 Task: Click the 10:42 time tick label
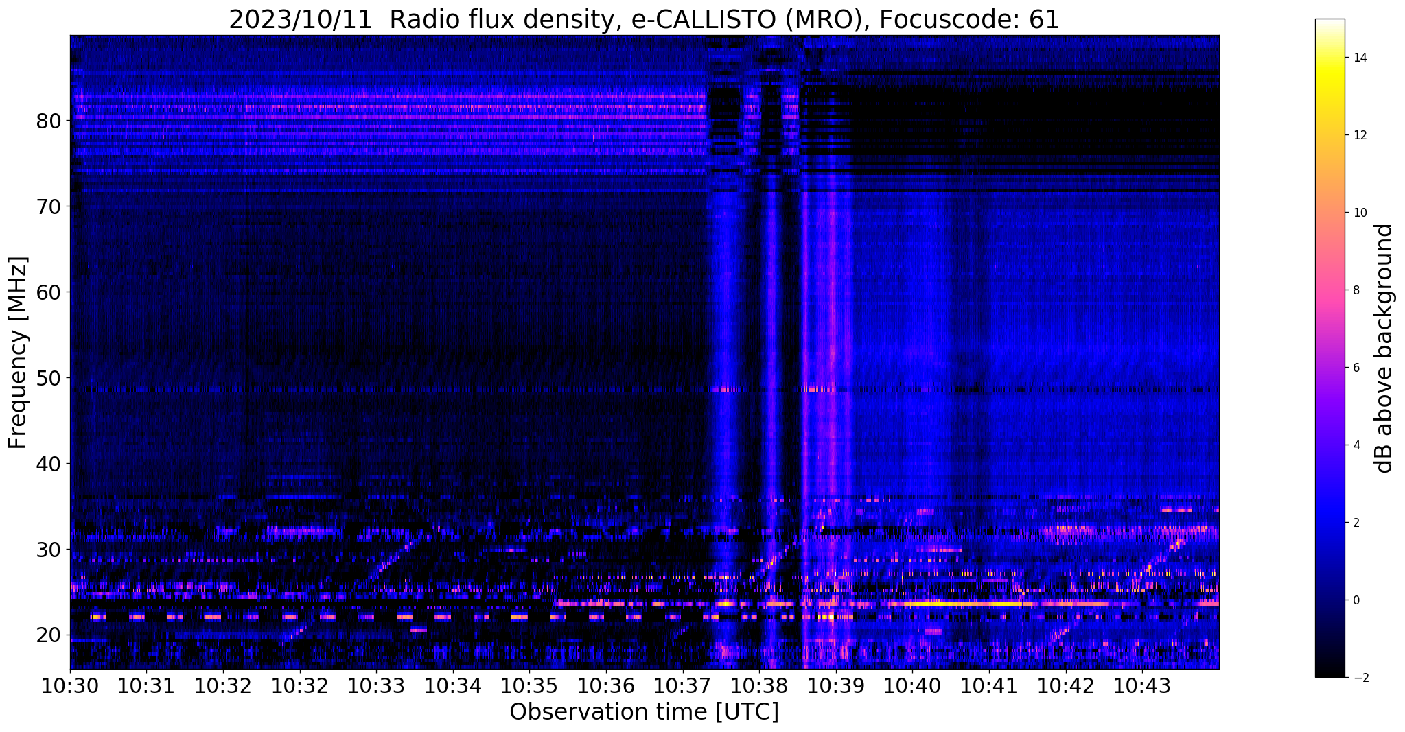[x=1065, y=685]
